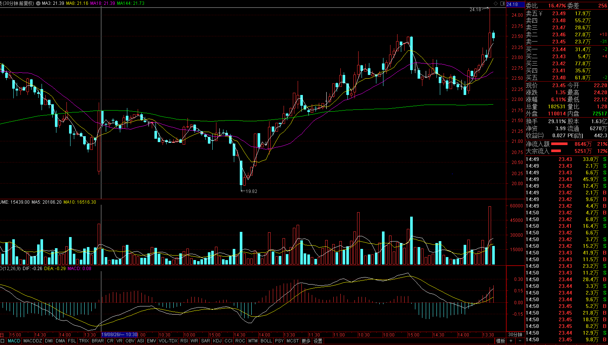Click the 更多 button for more indicators

click(306, 341)
